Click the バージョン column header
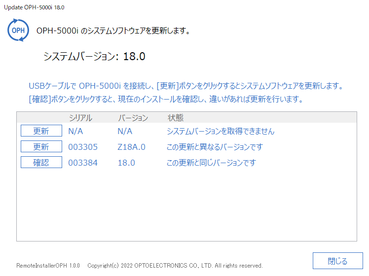Image resolution: width=369 pixels, height=276 pixels. click(x=133, y=118)
